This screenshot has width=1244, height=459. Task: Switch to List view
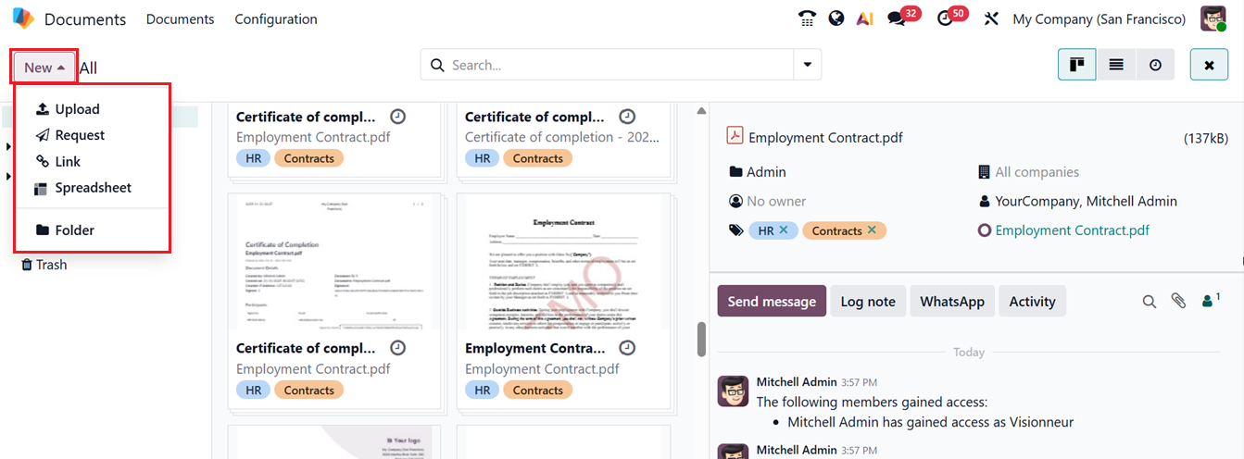pos(1116,65)
